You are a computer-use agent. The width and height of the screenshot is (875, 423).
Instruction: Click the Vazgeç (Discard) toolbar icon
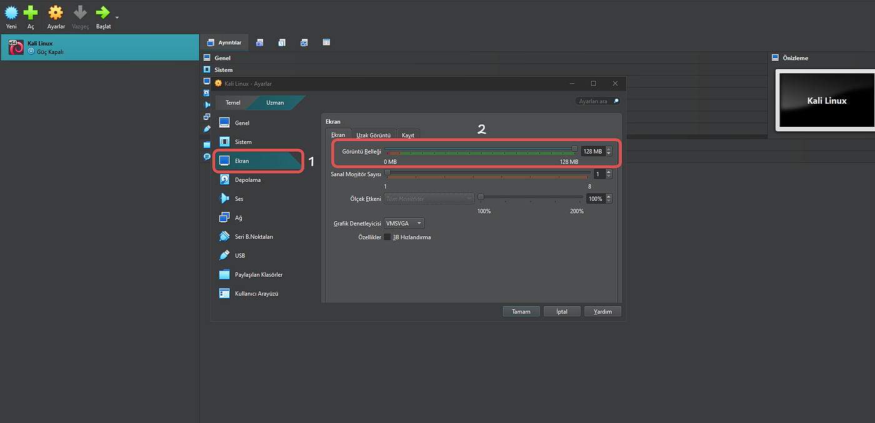coord(80,12)
